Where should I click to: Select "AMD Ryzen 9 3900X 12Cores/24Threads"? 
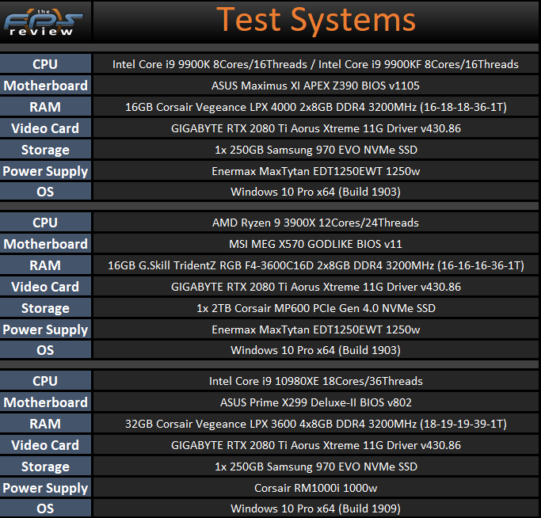pos(315,223)
